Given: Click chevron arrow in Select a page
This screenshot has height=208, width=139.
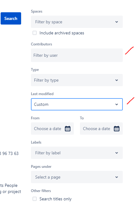Looking at the screenshot, I should tap(117, 177).
